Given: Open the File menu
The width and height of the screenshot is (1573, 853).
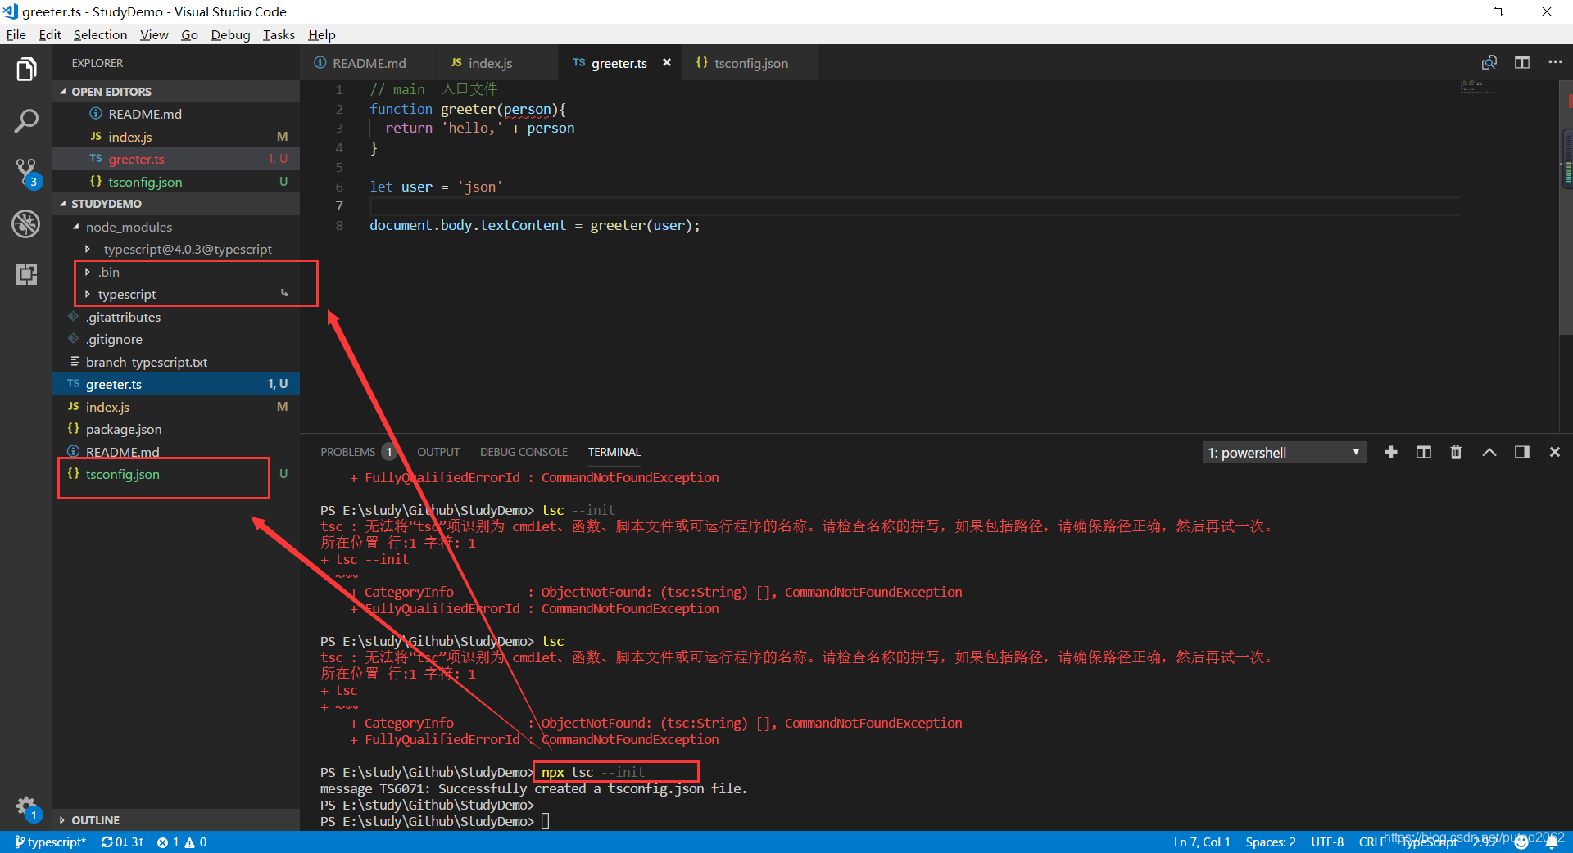Looking at the screenshot, I should tap(16, 34).
